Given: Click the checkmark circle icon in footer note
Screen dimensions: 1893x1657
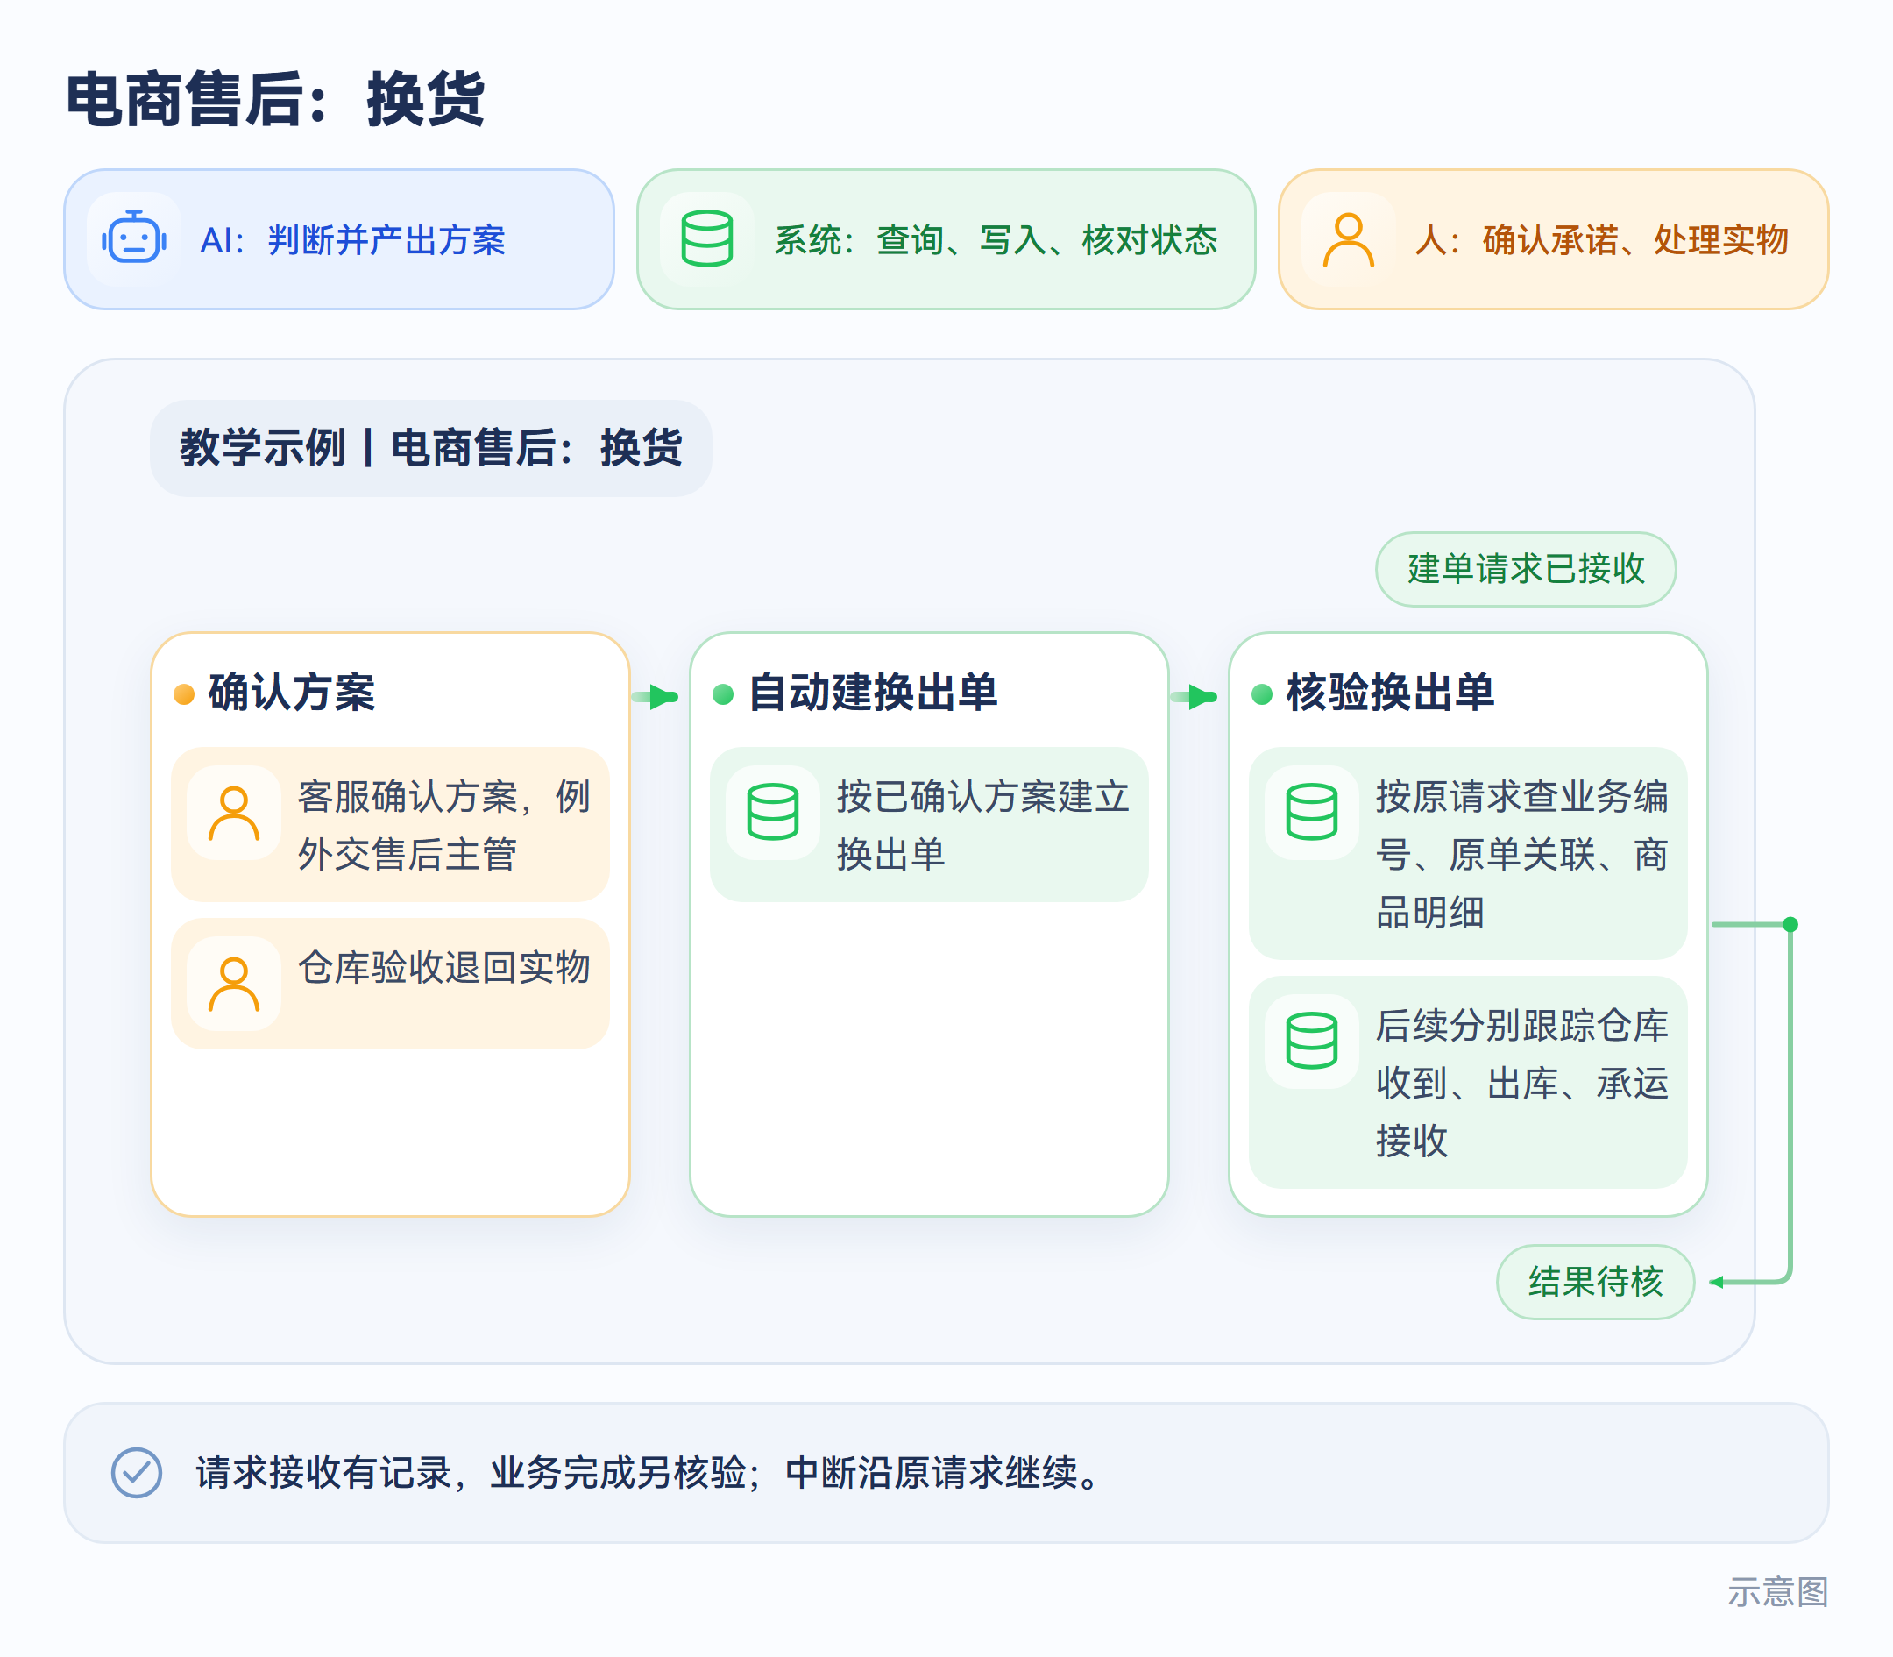Looking at the screenshot, I should pos(137,1472).
